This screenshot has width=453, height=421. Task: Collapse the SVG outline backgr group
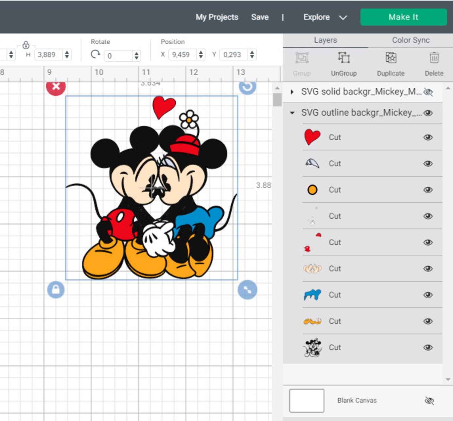pyautogui.click(x=292, y=113)
